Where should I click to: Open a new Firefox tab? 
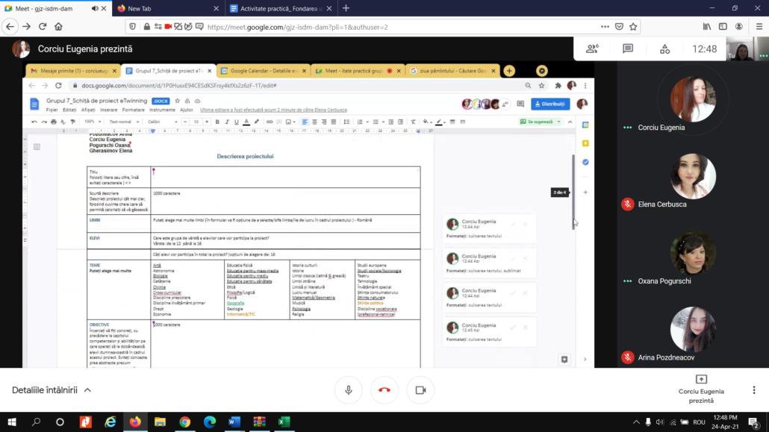pyautogui.click(x=346, y=8)
